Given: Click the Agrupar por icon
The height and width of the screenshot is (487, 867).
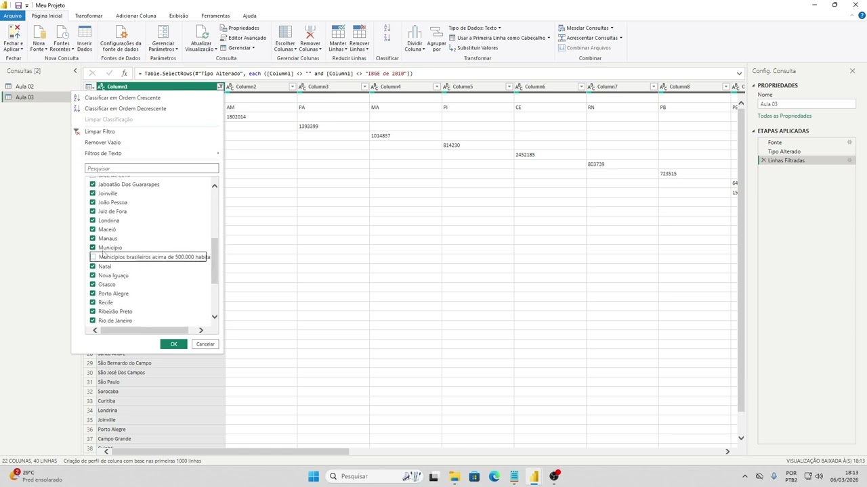Looking at the screenshot, I should 436,32.
